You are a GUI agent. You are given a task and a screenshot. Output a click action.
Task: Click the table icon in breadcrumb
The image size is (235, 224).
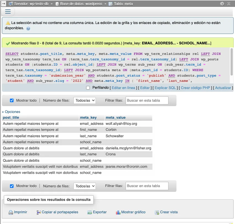[110, 4]
